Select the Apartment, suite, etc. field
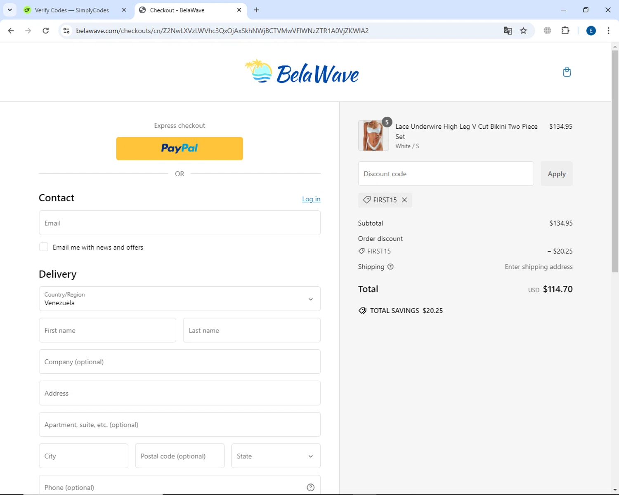The width and height of the screenshot is (619, 495). coord(180,424)
